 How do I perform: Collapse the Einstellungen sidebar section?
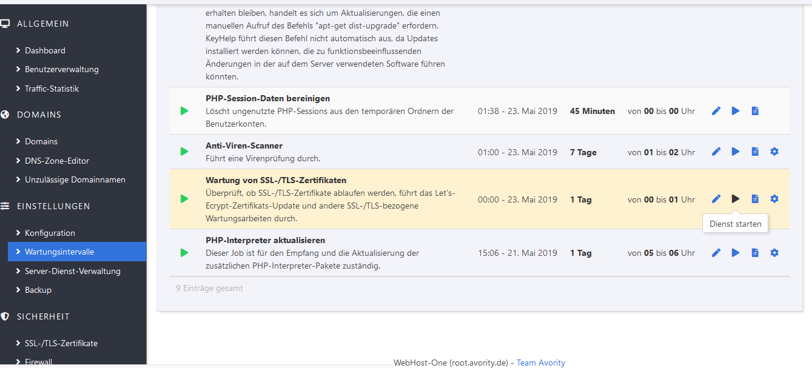pyautogui.click(x=53, y=206)
